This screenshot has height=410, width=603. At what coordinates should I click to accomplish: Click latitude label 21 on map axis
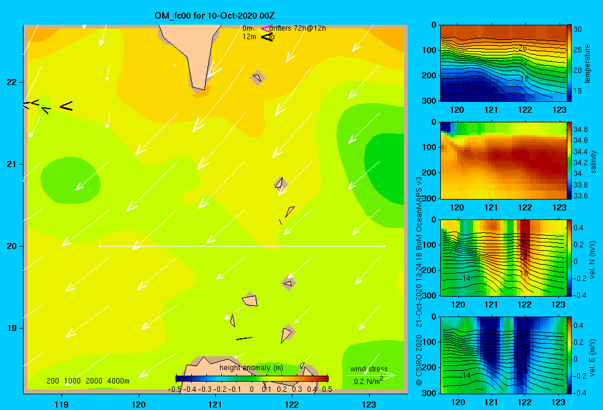(x=11, y=164)
